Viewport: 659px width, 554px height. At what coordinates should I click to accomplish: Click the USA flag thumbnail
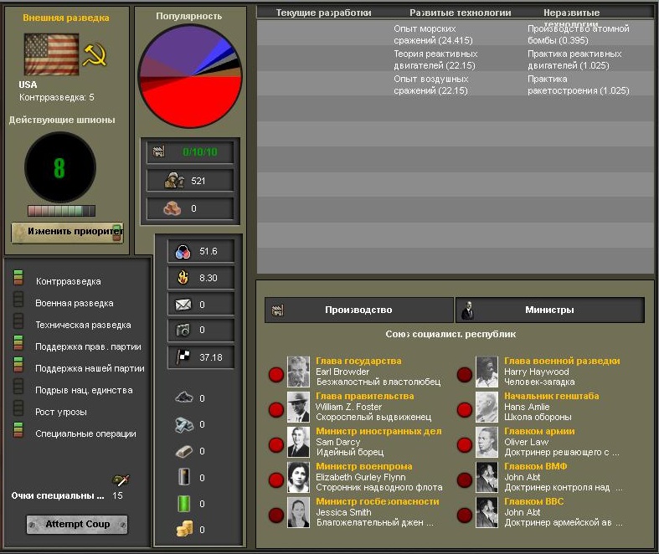click(51, 54)
